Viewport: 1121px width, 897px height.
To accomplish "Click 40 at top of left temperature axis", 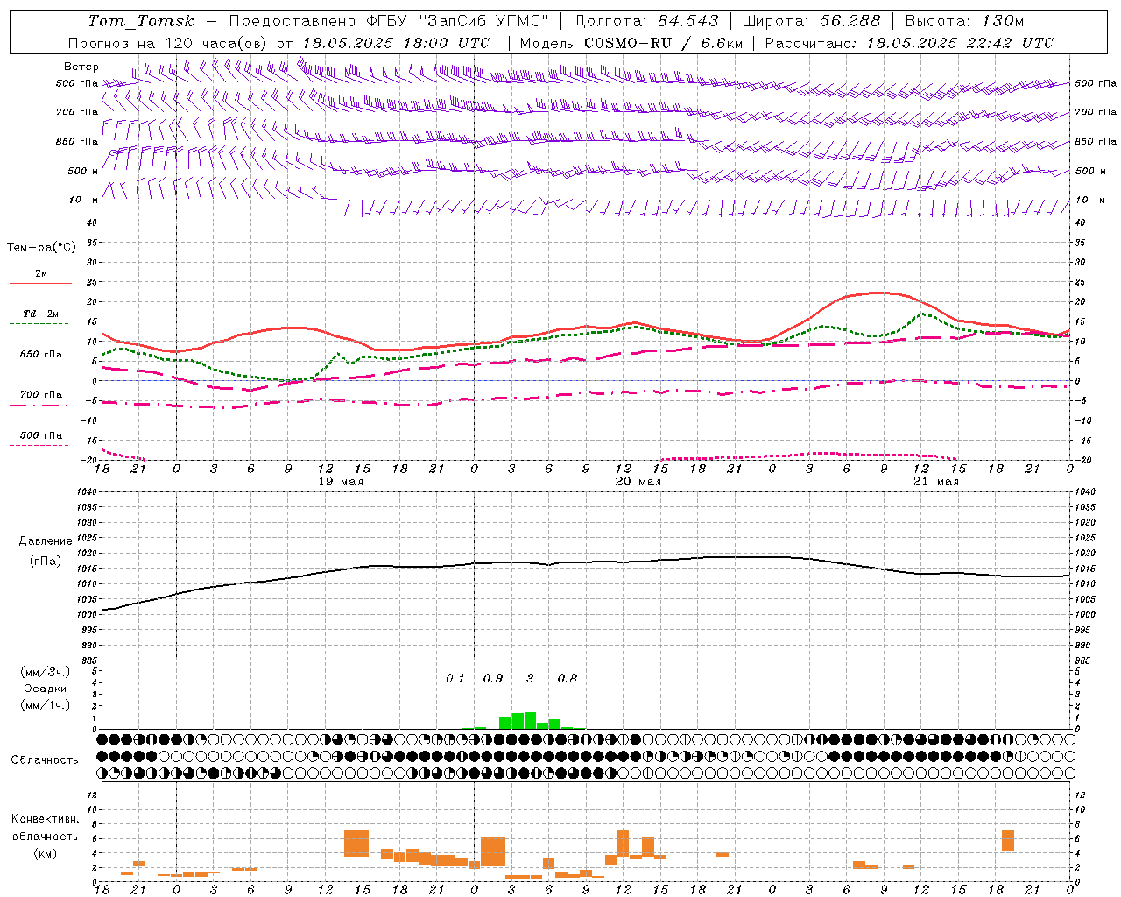I will click(92, 222).
